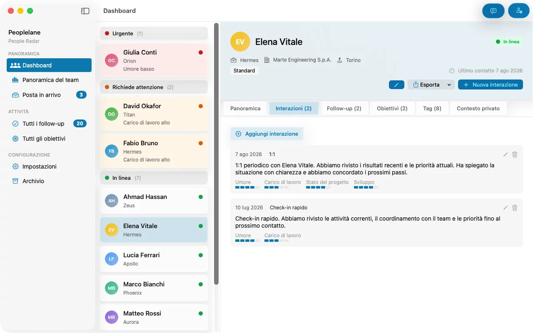Click Matteo Rossi's MR avatar
The height and width of the screenshot is (333, 533).
(112, 317)
